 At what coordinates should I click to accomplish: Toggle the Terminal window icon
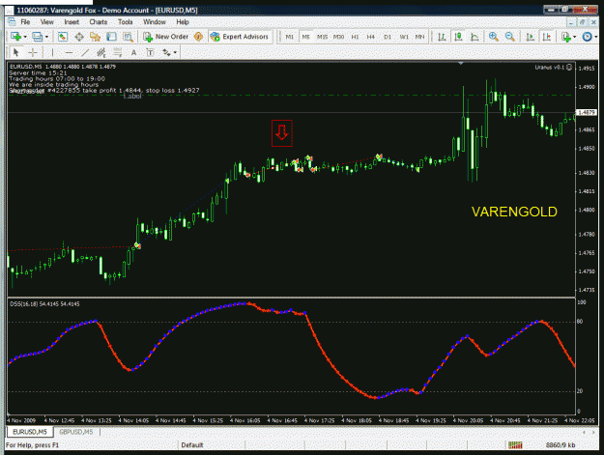click(111, 37)
